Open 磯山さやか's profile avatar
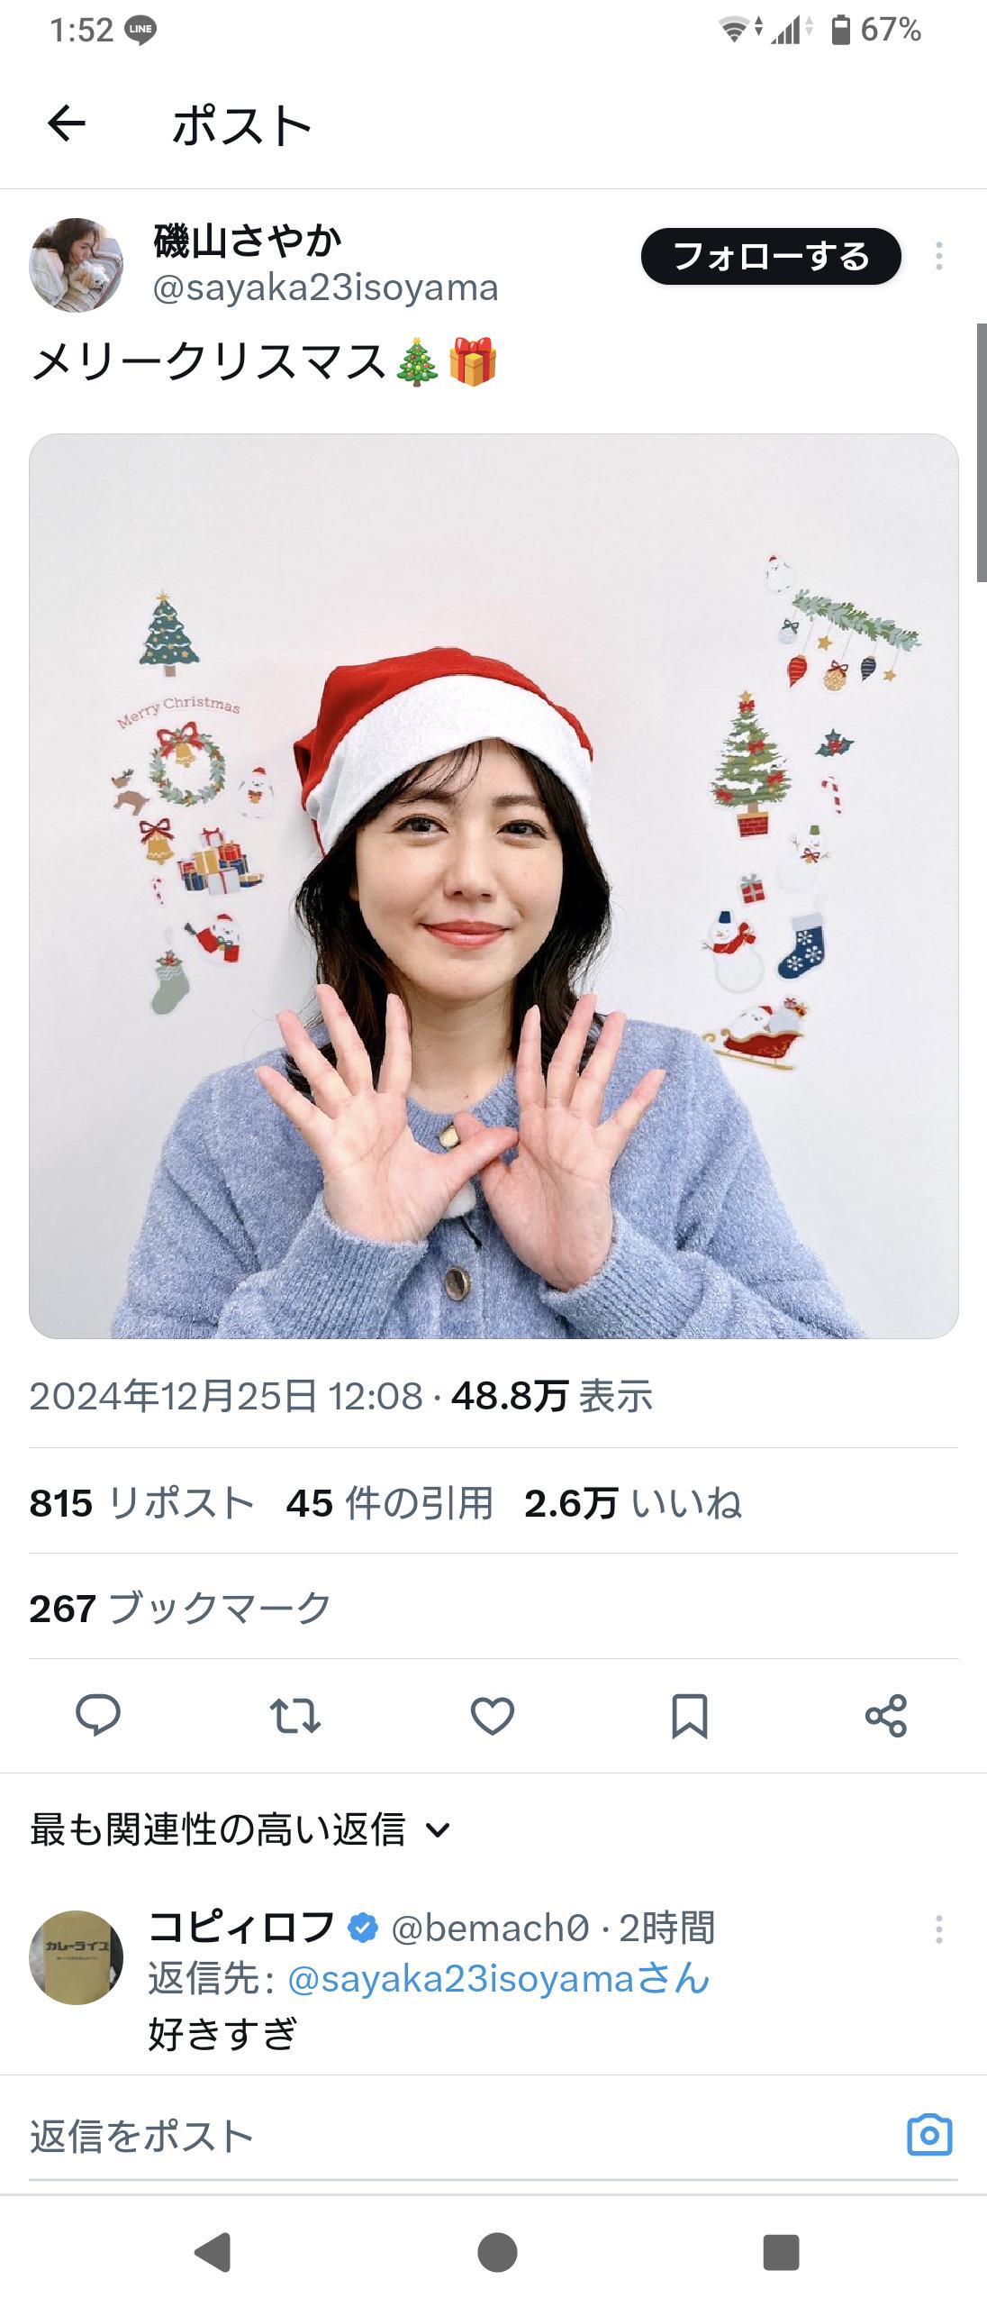 pyautogui.click(x=77, y=264)
